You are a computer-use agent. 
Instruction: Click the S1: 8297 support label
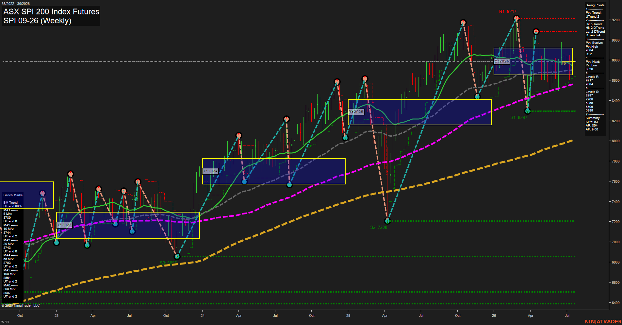pos(519,117)
